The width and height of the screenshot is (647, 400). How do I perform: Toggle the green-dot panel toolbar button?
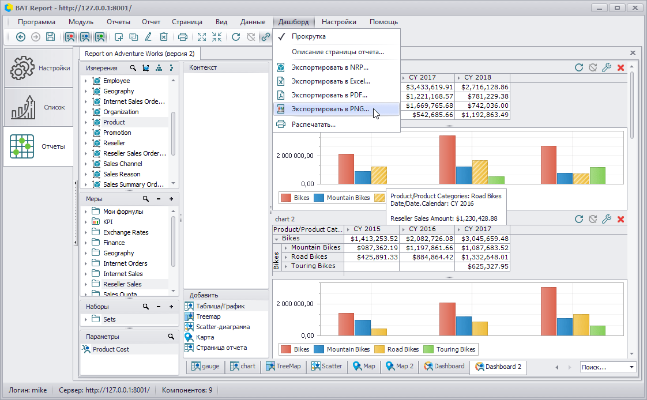point(100,37)
